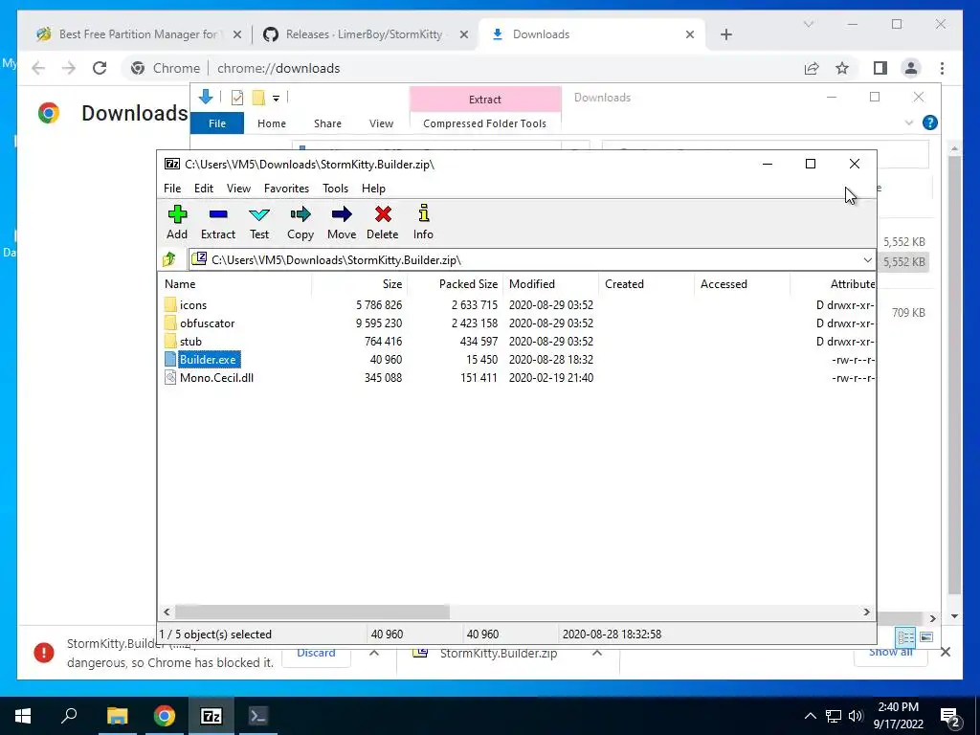Open PowerShell terminal from taskbar

click(258, 716)
